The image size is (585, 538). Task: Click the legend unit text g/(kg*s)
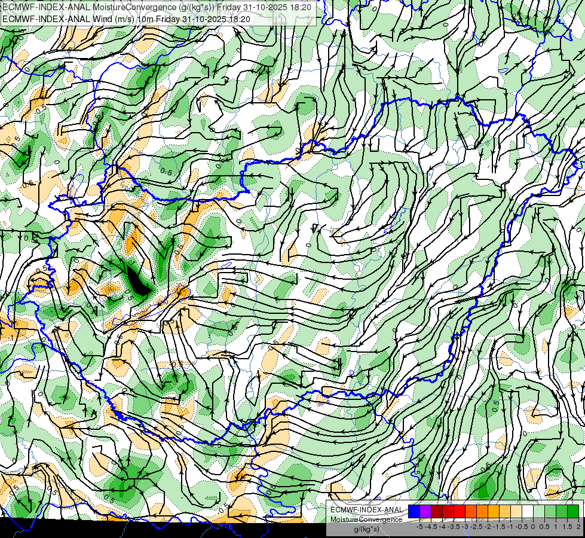366,529
